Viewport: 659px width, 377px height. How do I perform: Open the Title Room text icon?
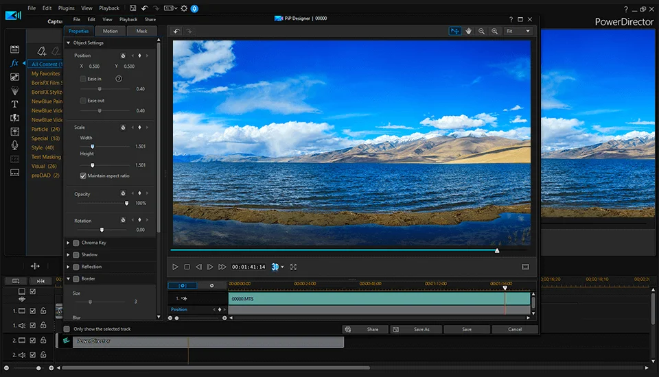[x=14, y=104]
